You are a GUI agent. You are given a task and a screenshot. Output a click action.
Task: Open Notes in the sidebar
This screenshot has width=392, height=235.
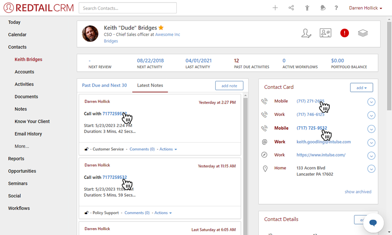click(21, 109)
